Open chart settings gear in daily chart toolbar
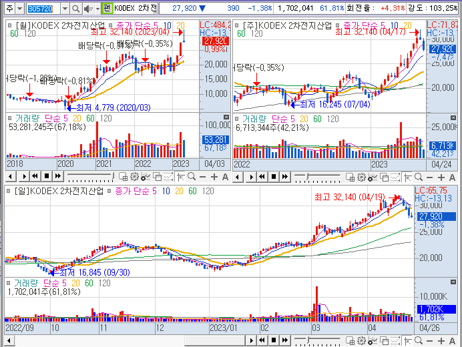462x347 pixels. click(x=361, y=341)
